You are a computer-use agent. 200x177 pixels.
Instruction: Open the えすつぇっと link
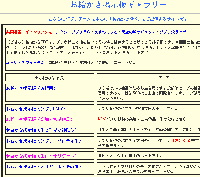click(x=106, y=32)
